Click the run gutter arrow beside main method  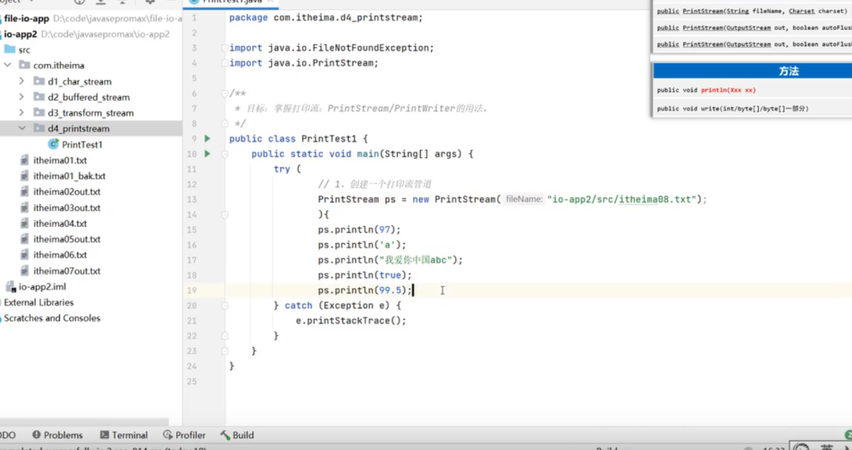[x=207, y=154]
